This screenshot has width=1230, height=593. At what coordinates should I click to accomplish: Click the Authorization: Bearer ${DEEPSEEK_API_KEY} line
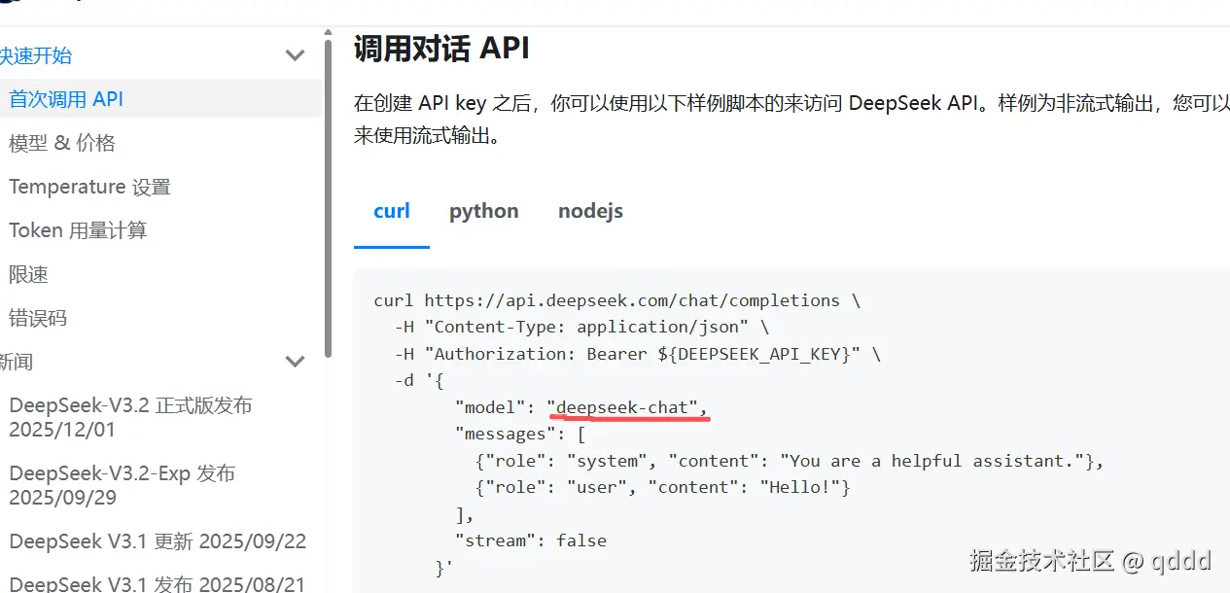pyautogui.click(x=638, y=354)
